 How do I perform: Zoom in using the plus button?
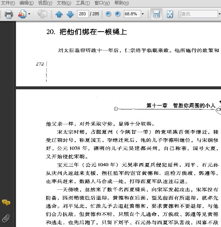[118, 14]
